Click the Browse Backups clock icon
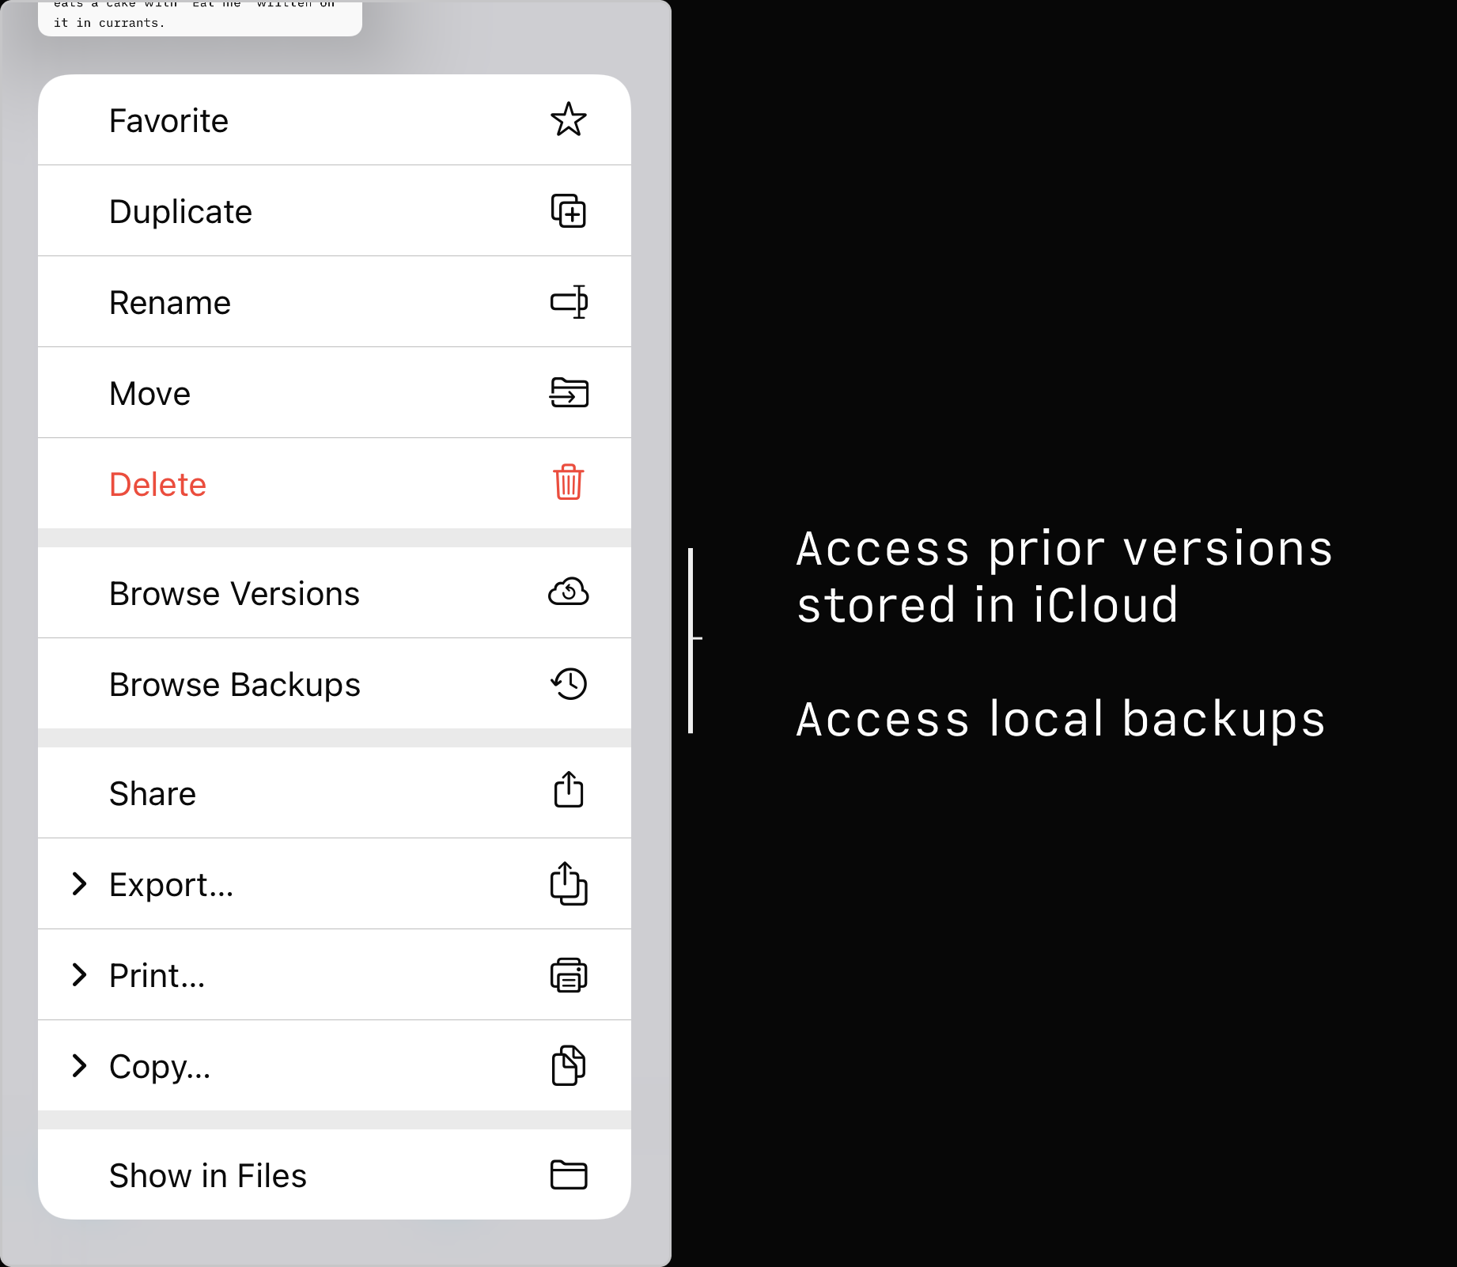This screenshot has width=1457, height=1267. (569, 684)
